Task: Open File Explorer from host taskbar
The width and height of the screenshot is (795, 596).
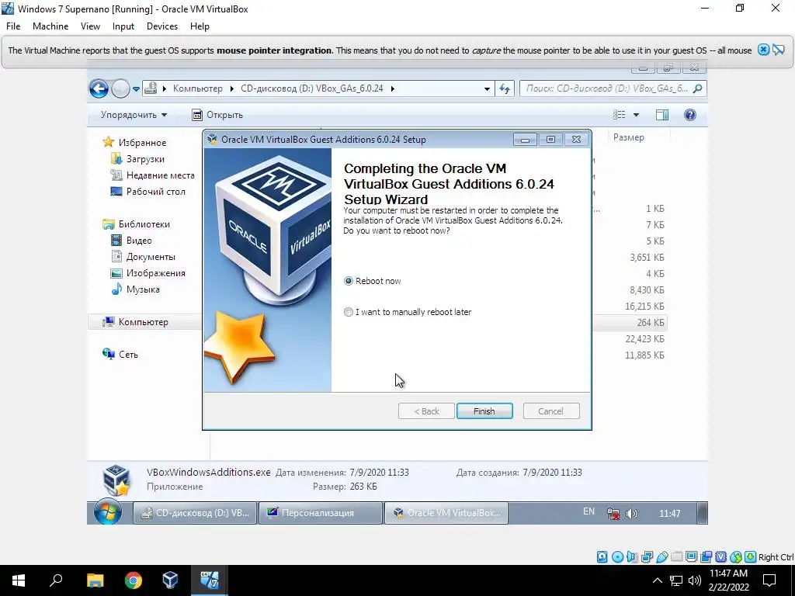Action: (x=95, y=580)
